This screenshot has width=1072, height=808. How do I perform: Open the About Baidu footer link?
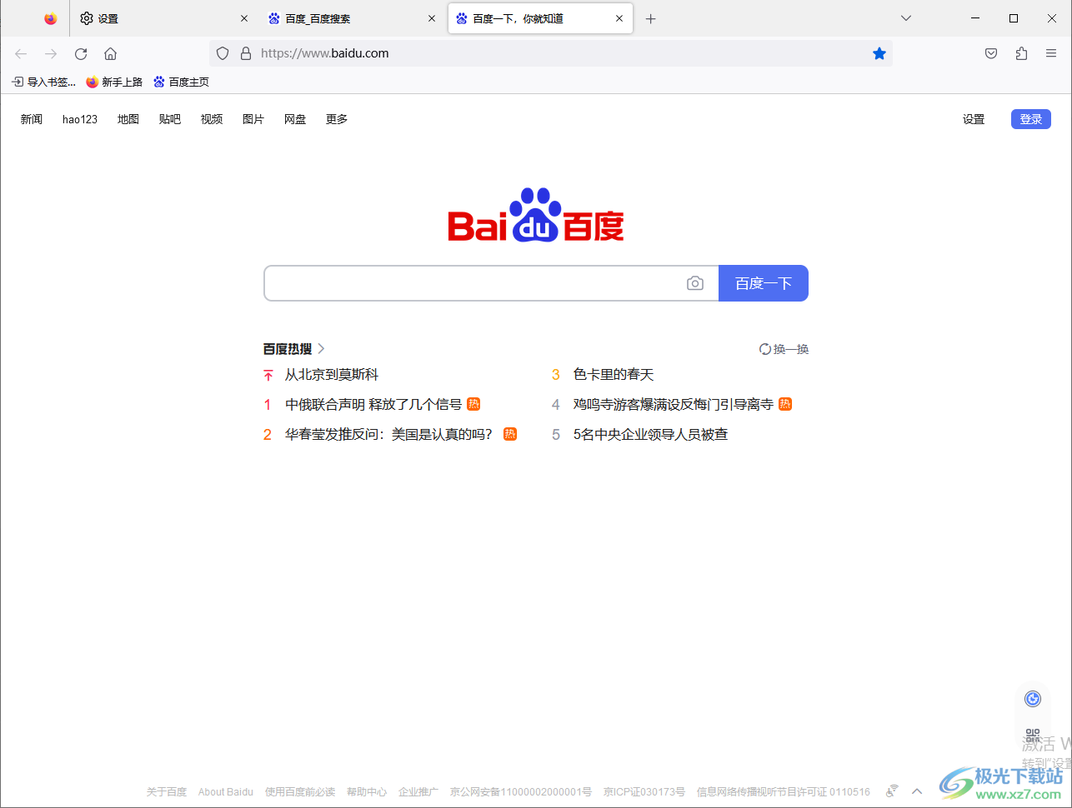pos(226,791)
